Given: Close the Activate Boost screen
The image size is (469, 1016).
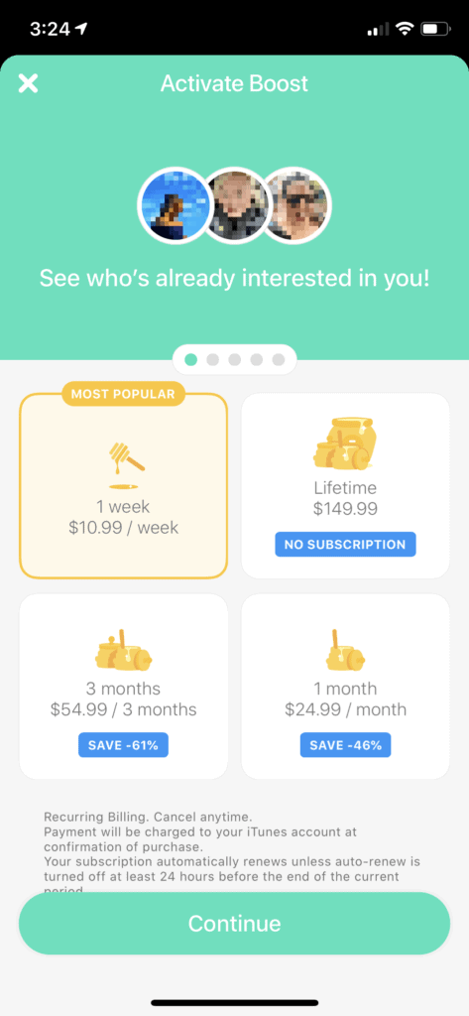Looking at the screenshot, I should point(28,83).
